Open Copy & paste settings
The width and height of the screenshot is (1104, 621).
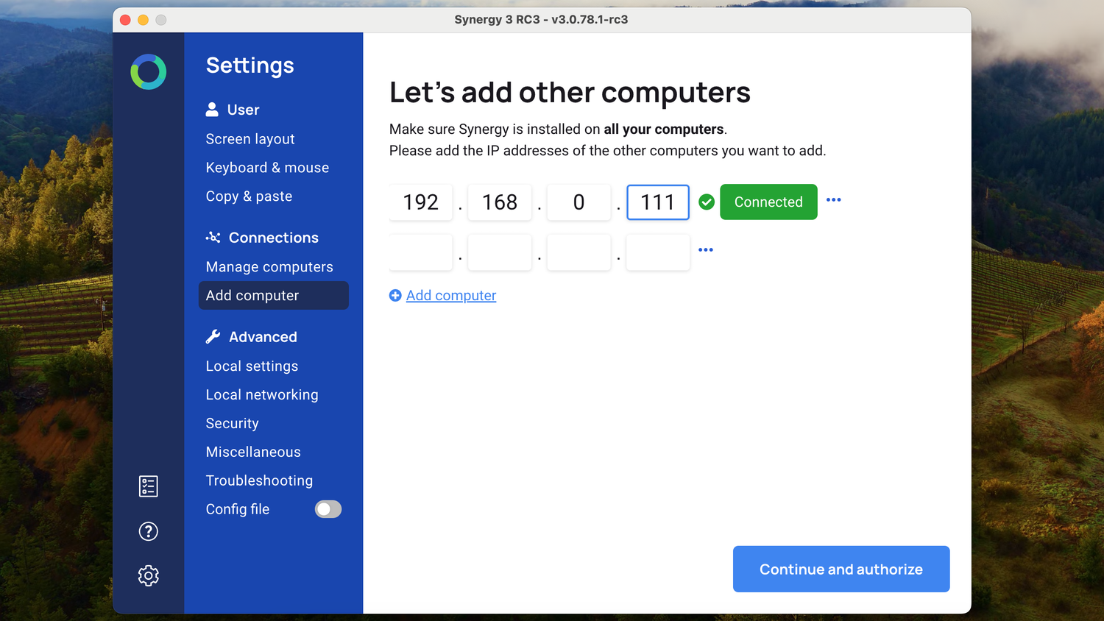click(249, 196)
